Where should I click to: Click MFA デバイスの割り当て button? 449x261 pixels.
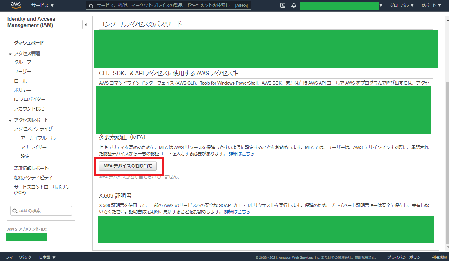tap(128, 166)
